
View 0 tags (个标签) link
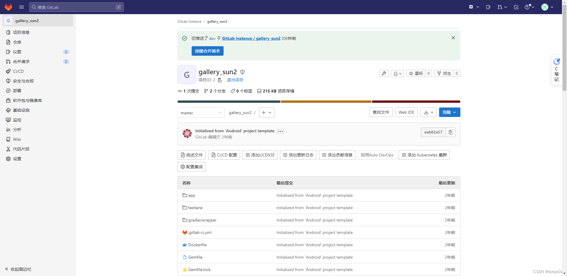pos(241,91)
